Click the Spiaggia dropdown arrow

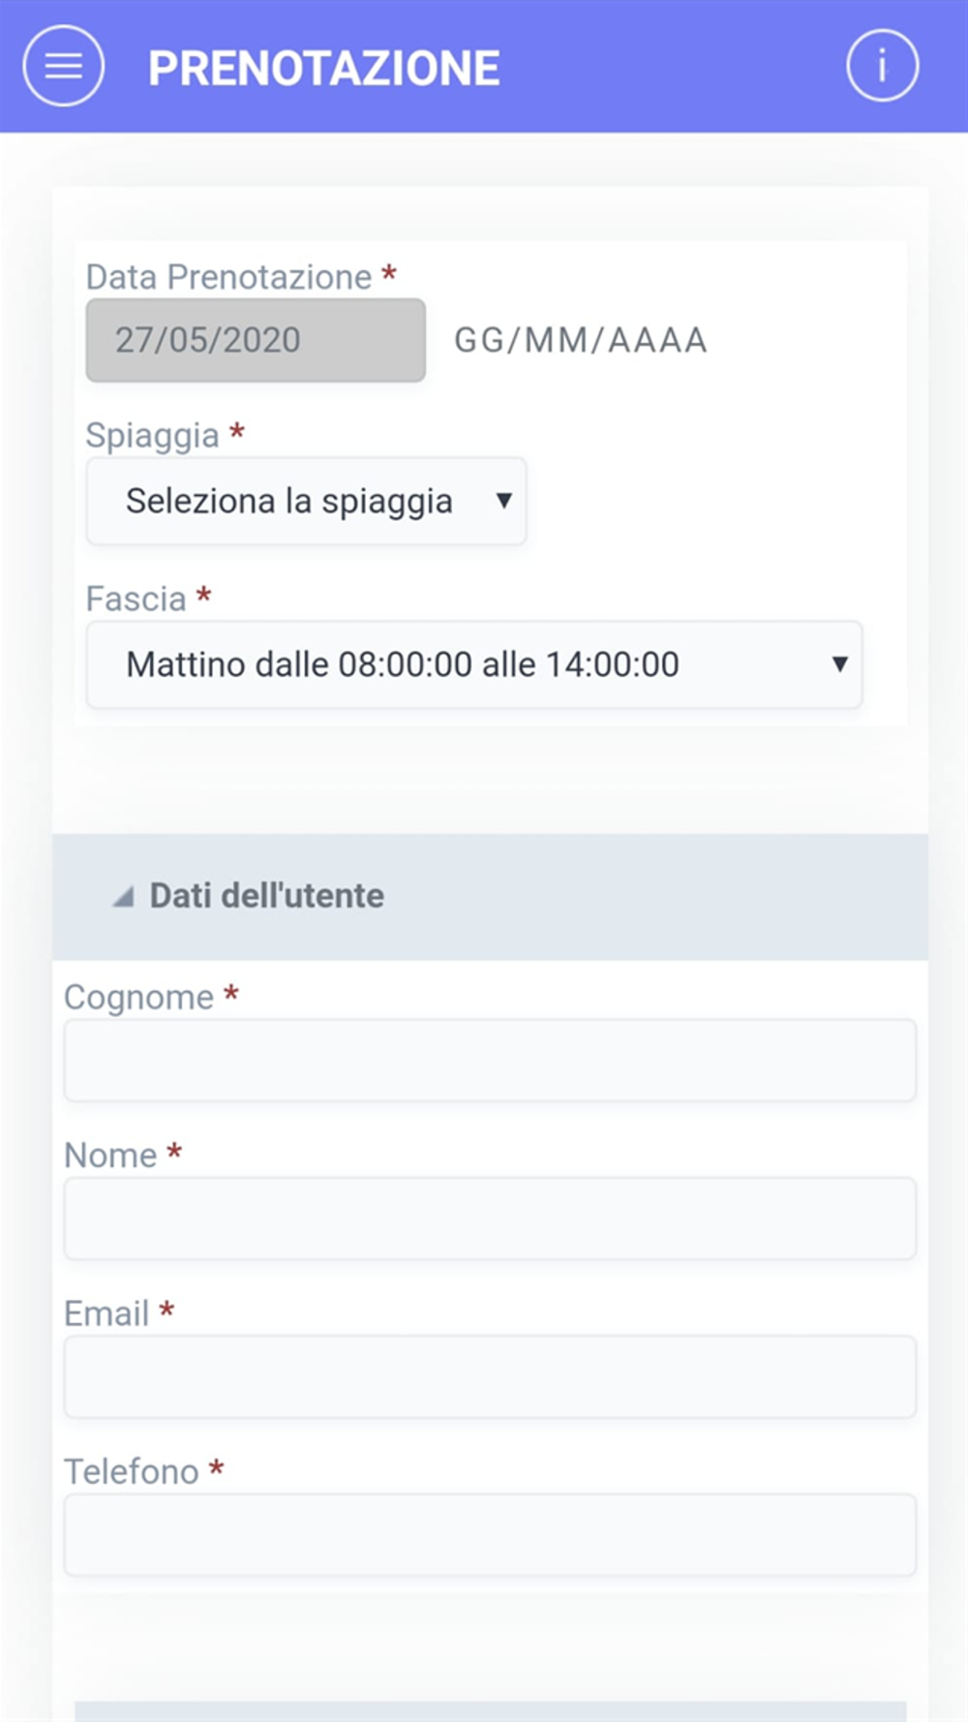tap(503, 501)
